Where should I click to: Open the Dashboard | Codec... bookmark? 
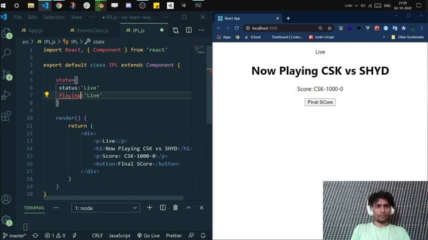[x=286, y=37]
